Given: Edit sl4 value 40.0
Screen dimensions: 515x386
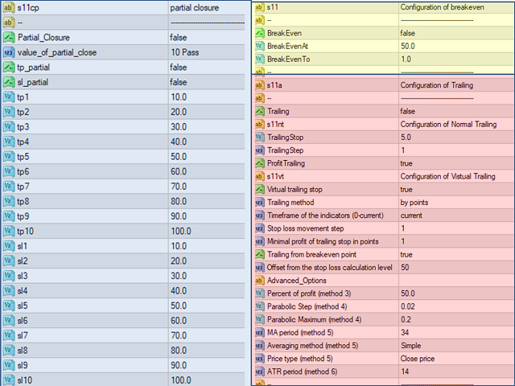Looking at the screenshot, I should tap(179, 291).
